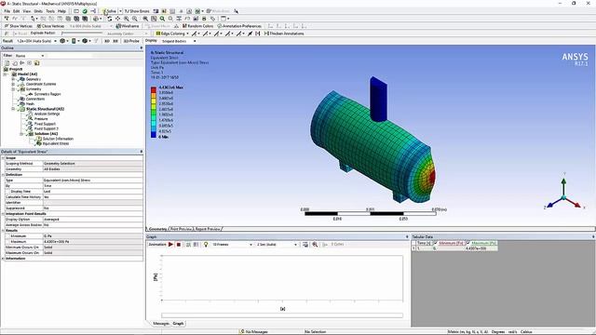Click the Display Option Averaged field
This screenshot has width=596, height=335.
(x=93, y=220)
